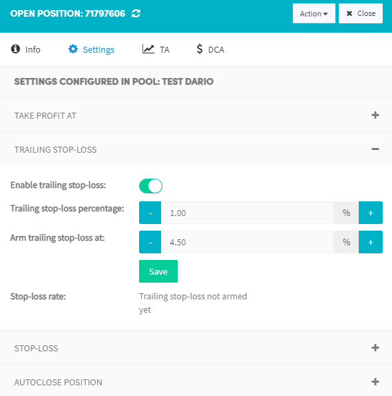392x396 pixels.
Task: Click the Info circle icon
Action: click(x=15, y=49)
